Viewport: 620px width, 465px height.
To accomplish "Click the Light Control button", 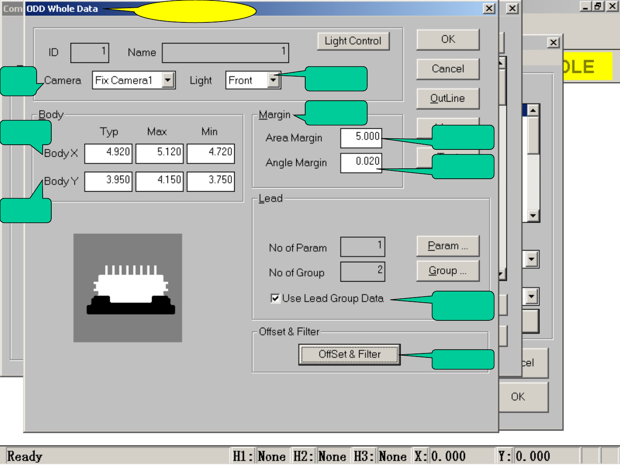I will point(353,41).
